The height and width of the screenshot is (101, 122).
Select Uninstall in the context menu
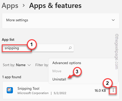(x=59, y=79)
